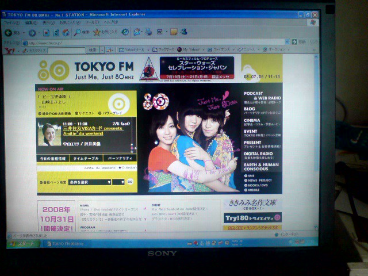Viewport: 368px width, 276px height.
Task: Click the Yahoo toolbar customize pencil icon
Action: pyautogui.click(x=25, y=51)
